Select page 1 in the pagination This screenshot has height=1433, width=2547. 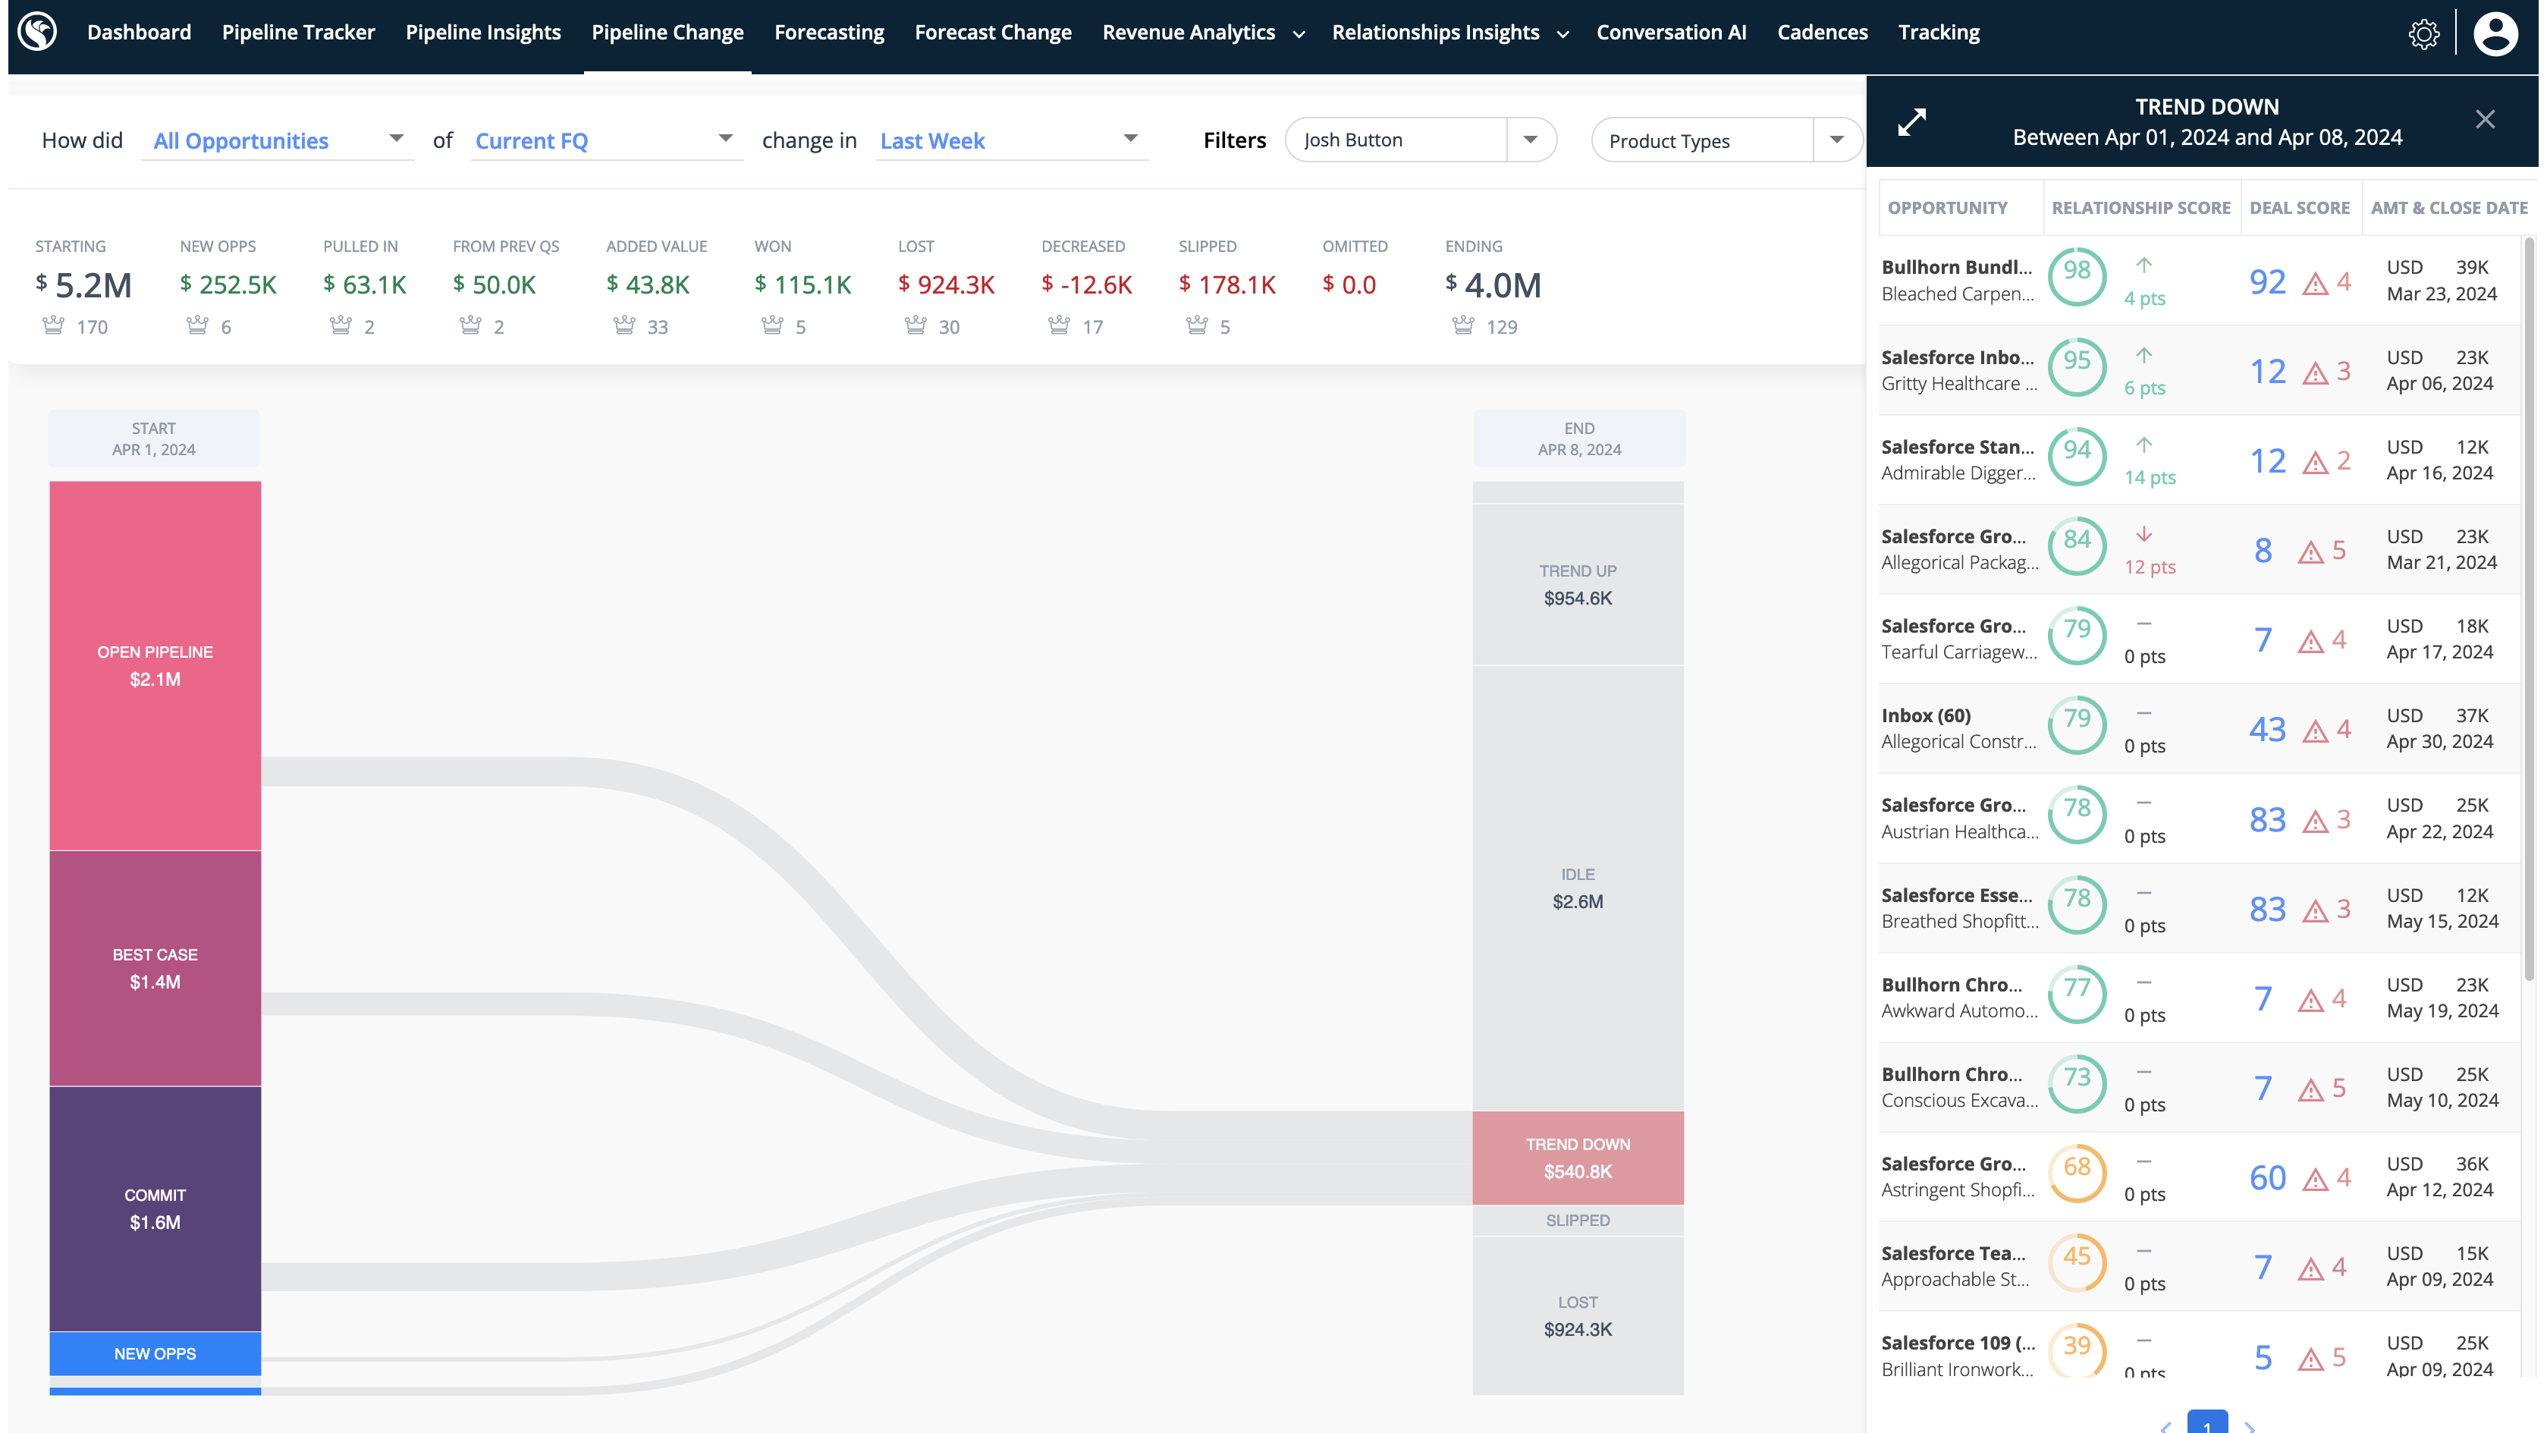tap(2208, 1428)
